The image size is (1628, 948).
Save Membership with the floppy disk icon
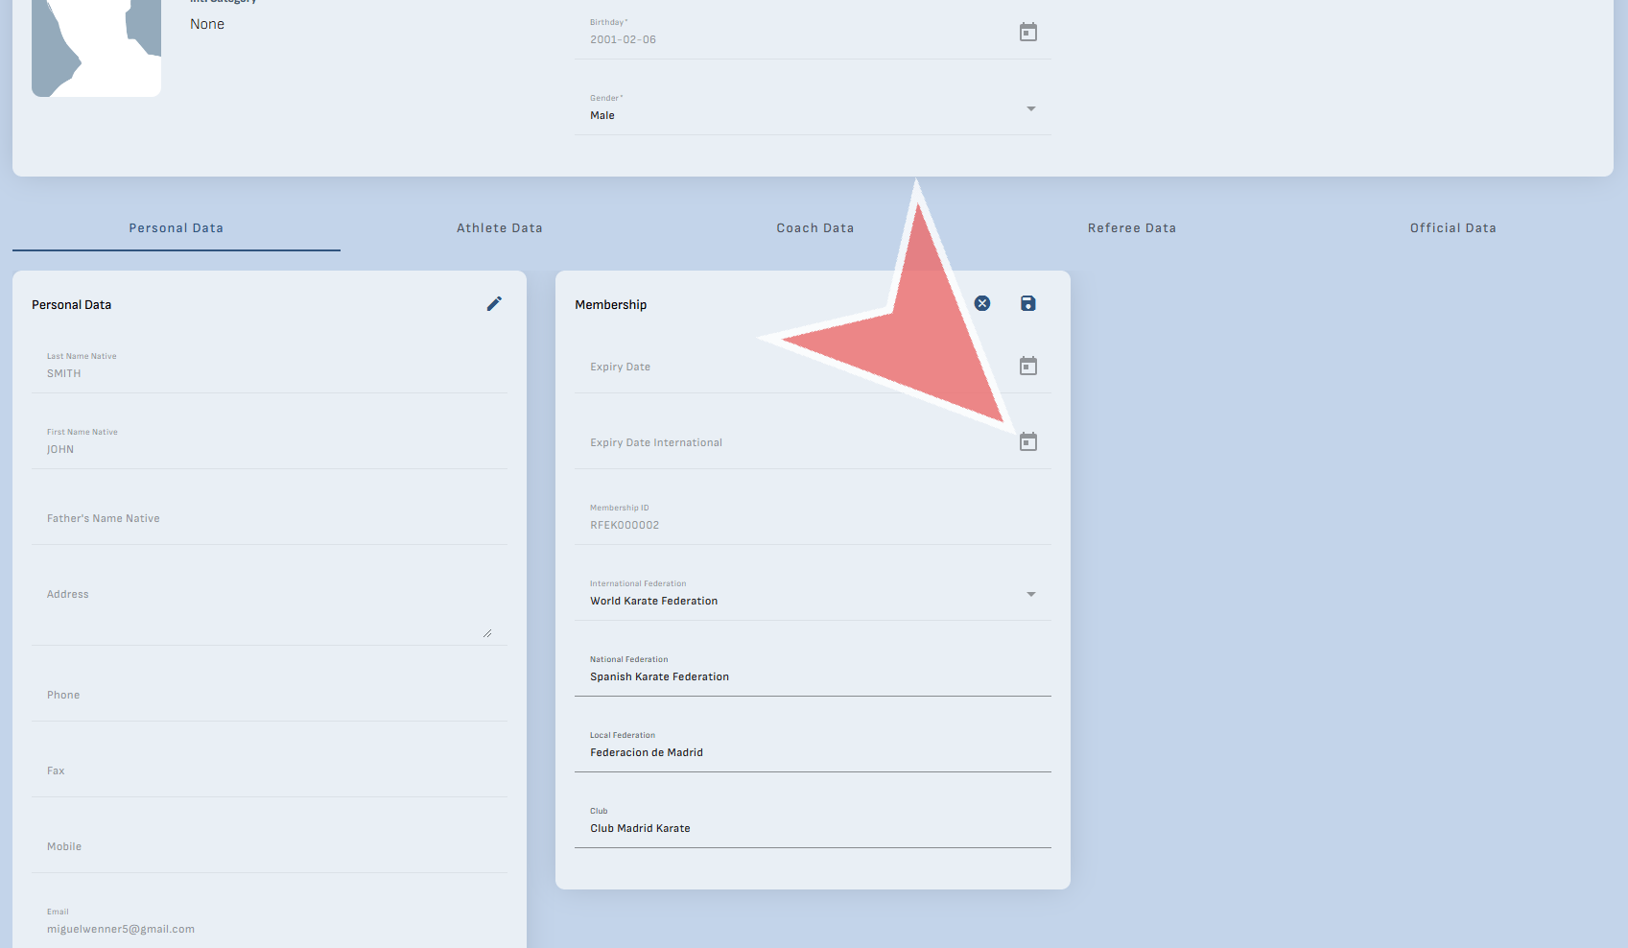click(1027, 303)
